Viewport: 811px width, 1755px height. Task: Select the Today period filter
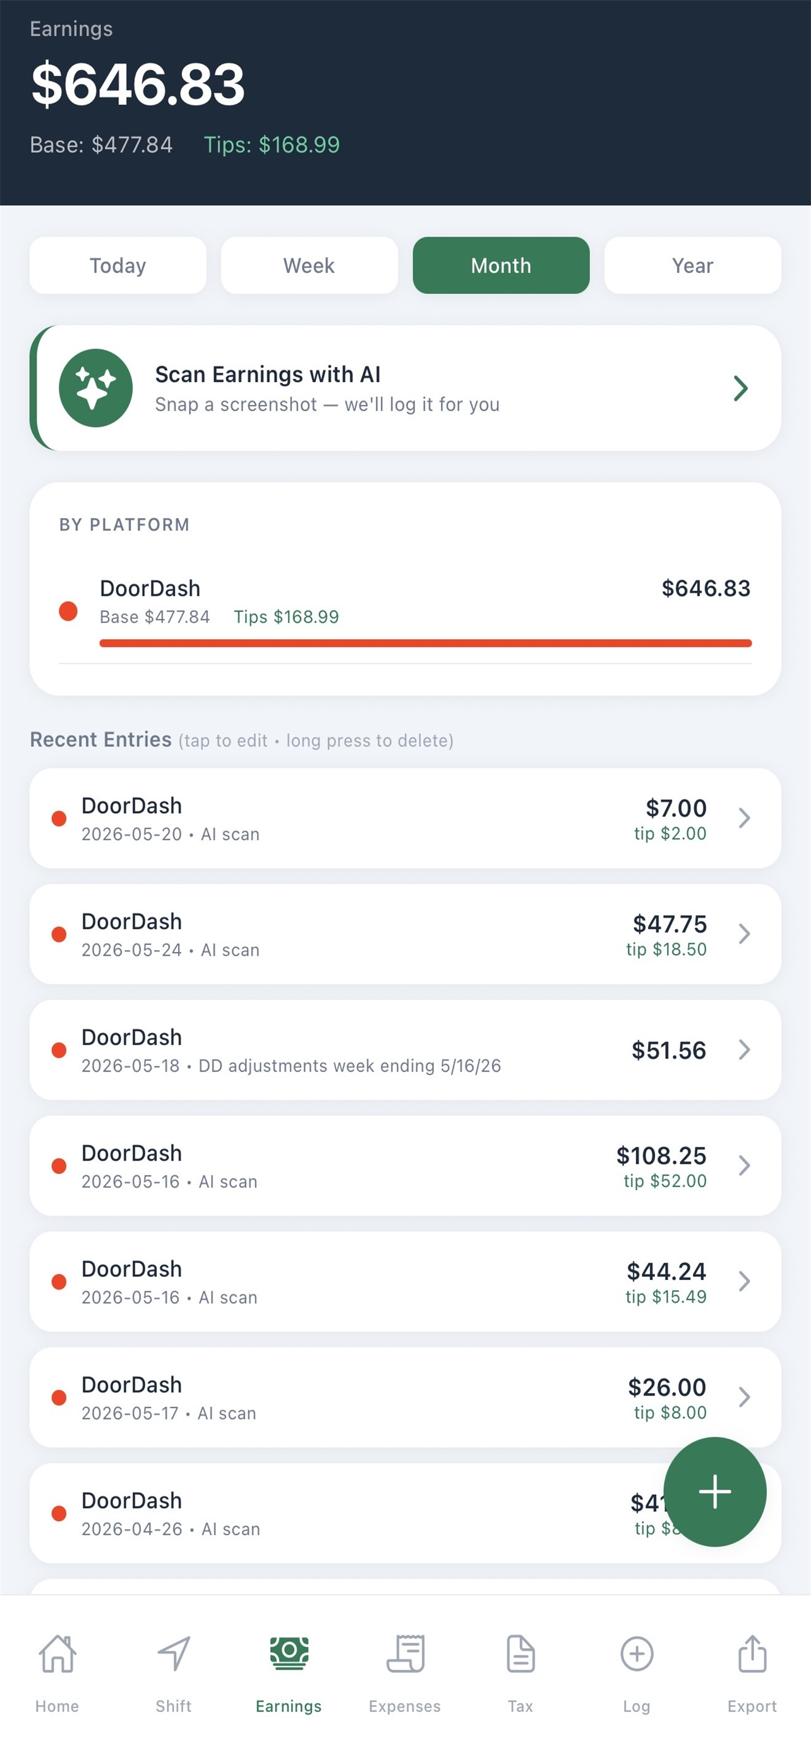tap(118, 265)
